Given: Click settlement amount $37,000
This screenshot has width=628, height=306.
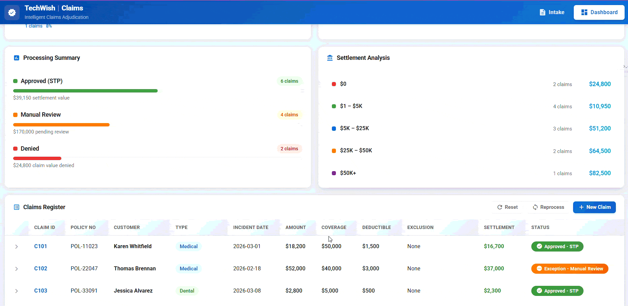Looking at the screenshot, I should [x=494, y=269].
